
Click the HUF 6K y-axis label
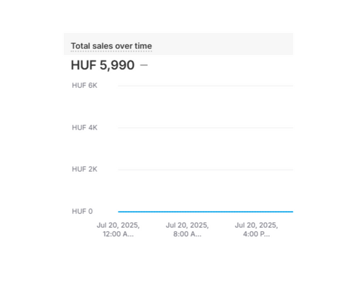(84, 86)
